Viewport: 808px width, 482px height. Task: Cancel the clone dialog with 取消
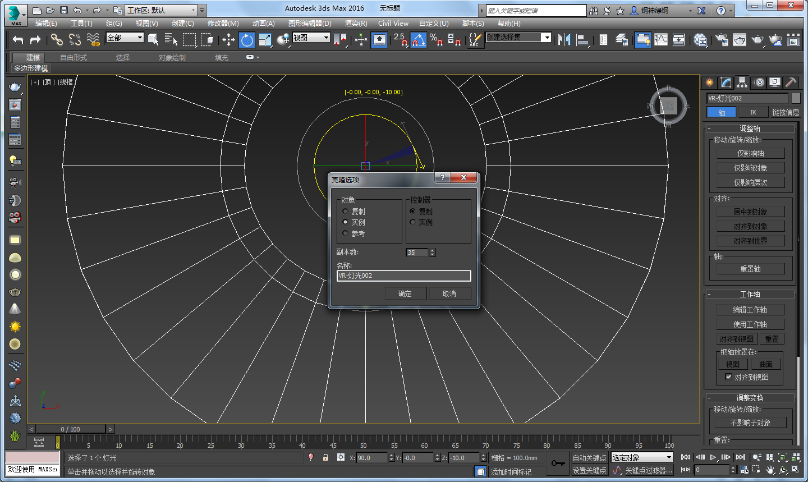click(449, 293)
